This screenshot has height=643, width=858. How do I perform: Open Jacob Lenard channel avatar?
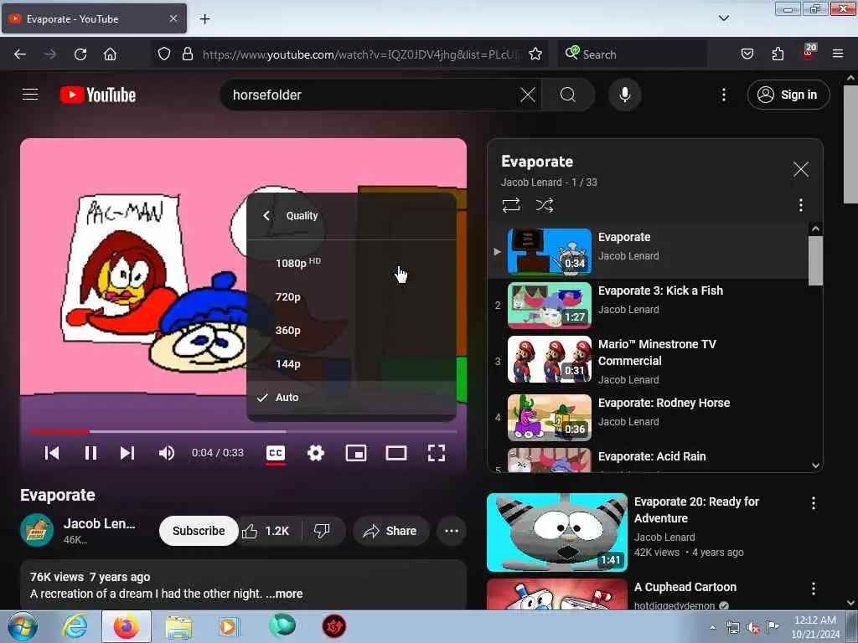click(x=37, y=530)
